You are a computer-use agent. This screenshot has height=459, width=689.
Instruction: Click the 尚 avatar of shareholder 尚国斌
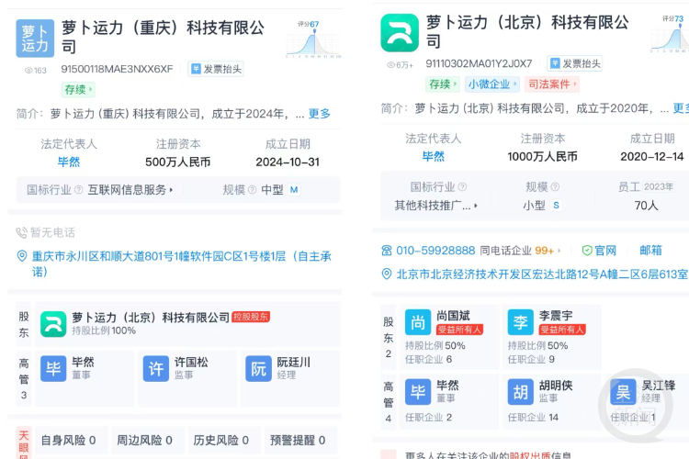[x=418, y=322]
